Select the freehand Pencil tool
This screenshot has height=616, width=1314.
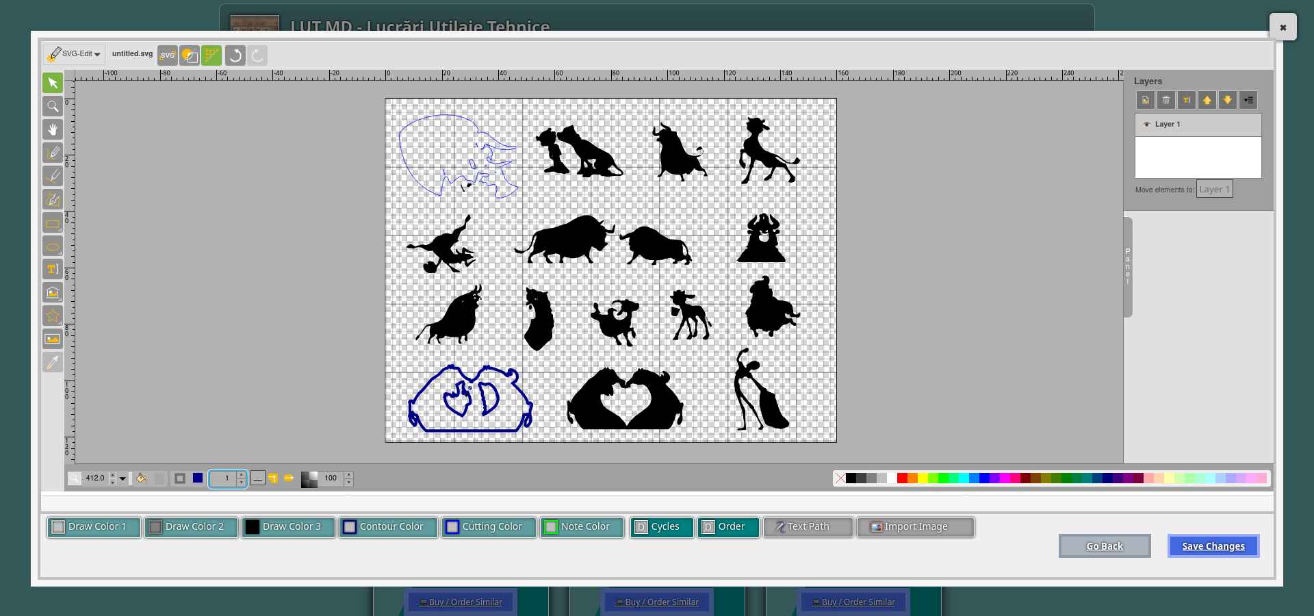pos(53,153)
